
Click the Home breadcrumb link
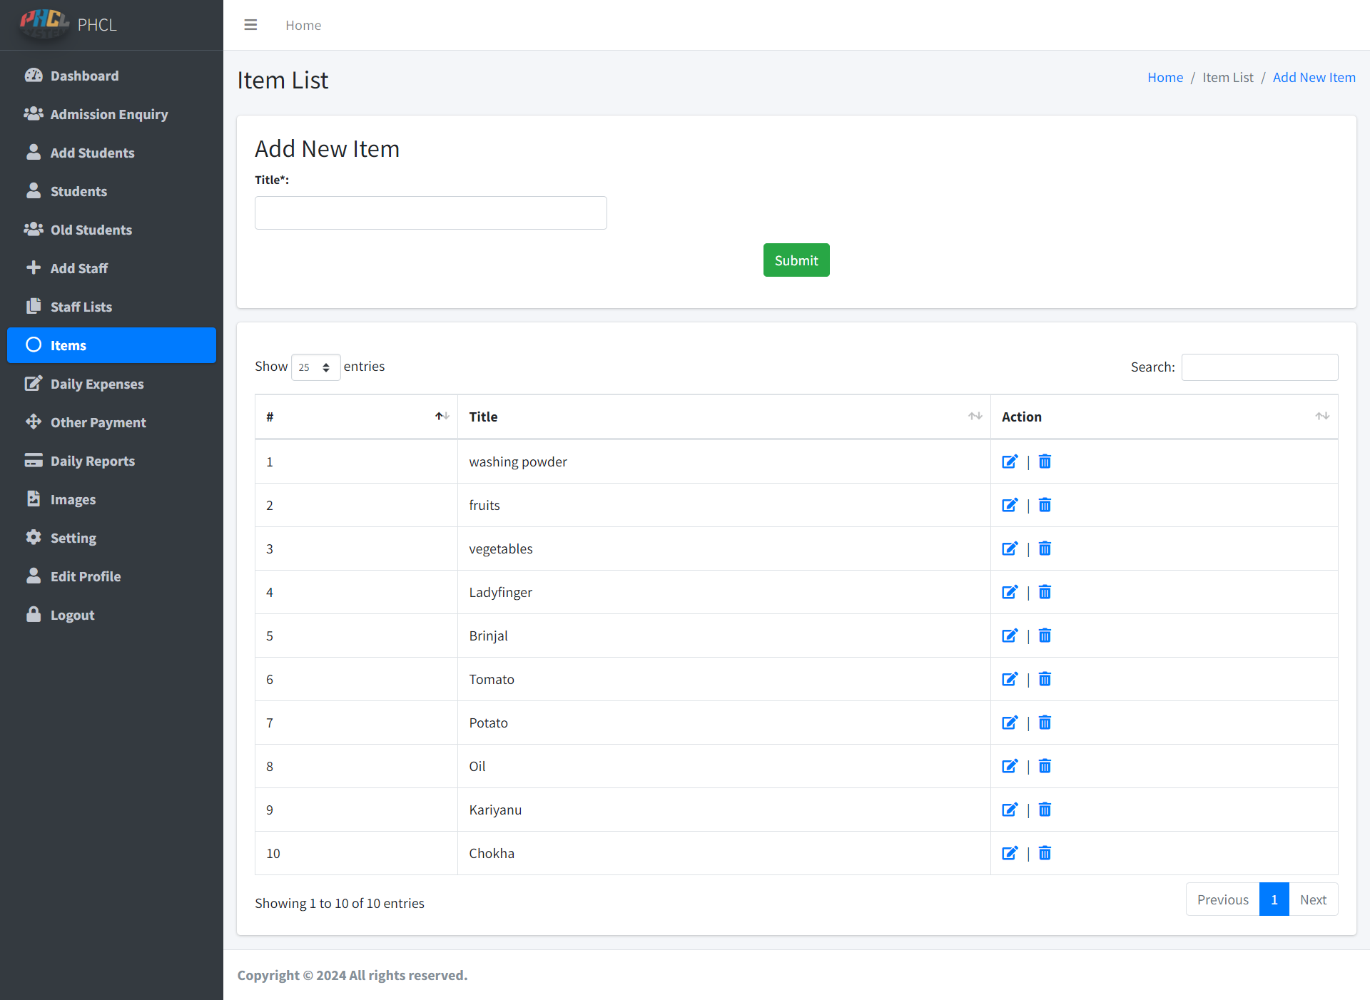click(x=1164, y=77)
